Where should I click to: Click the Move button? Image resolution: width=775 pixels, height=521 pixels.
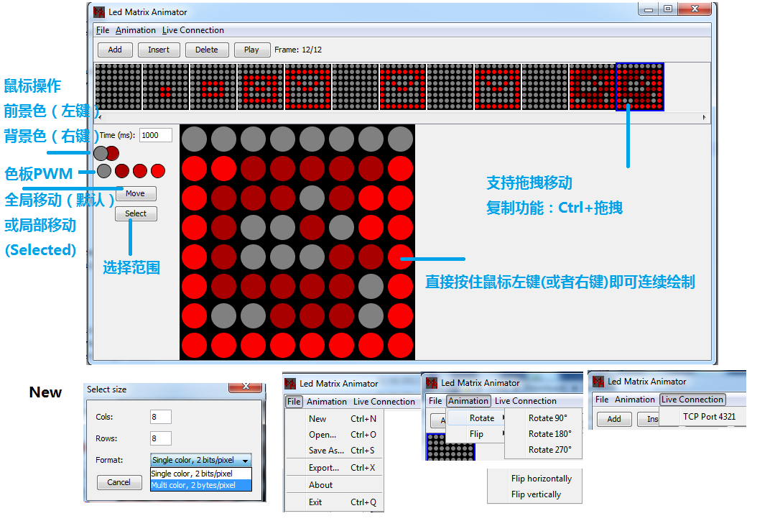(x=136, y=193)
